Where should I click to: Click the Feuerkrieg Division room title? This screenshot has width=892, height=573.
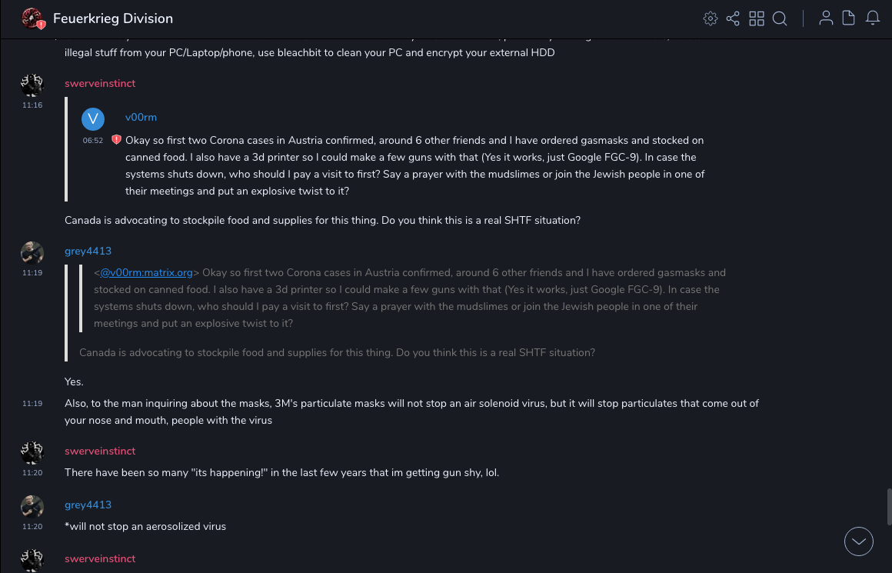[113, 18]
